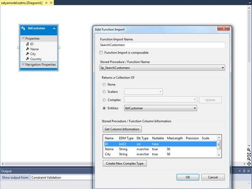Close the Output panel
252x189 pixels.
(248, 171)
